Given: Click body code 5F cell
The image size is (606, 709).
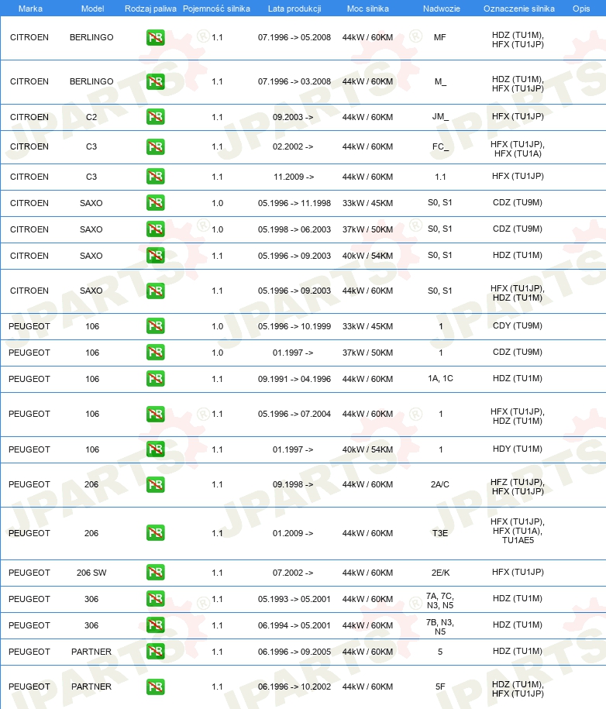Looking at the screenshot, I should [x=440, y=687].
